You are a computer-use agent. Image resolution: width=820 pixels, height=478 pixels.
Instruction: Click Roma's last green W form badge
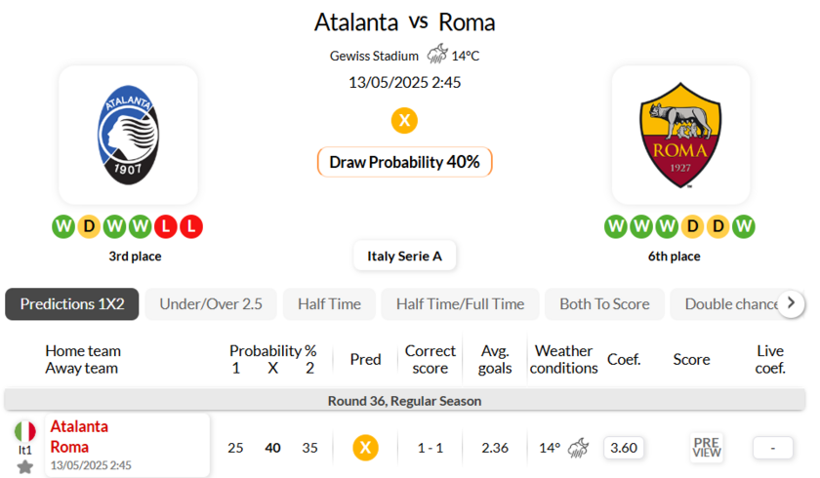744,227
